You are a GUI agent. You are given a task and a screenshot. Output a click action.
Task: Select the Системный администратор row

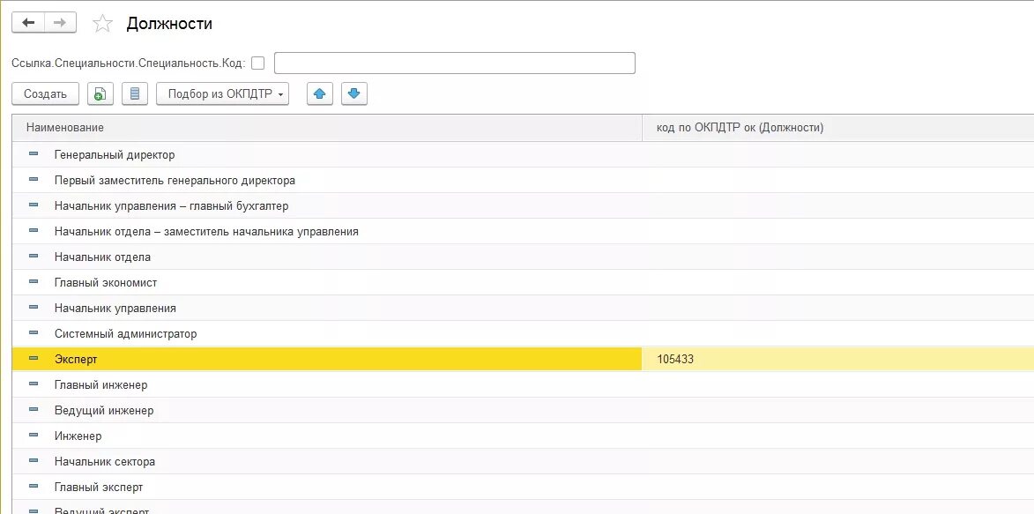click(523, 334)
